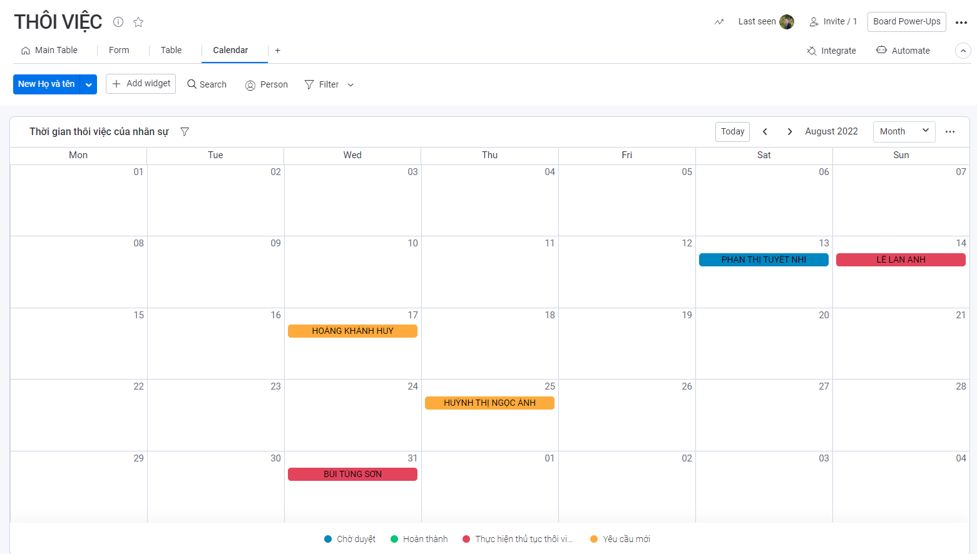Switch to the Form tab

(x=119, y=51)
